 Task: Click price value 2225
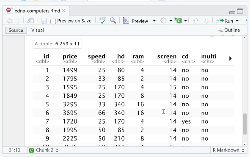(70, 138)
